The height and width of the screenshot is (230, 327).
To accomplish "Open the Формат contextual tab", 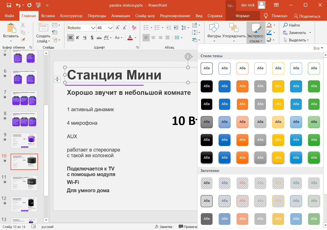I will pyautogui.click(x=243, y=16).
